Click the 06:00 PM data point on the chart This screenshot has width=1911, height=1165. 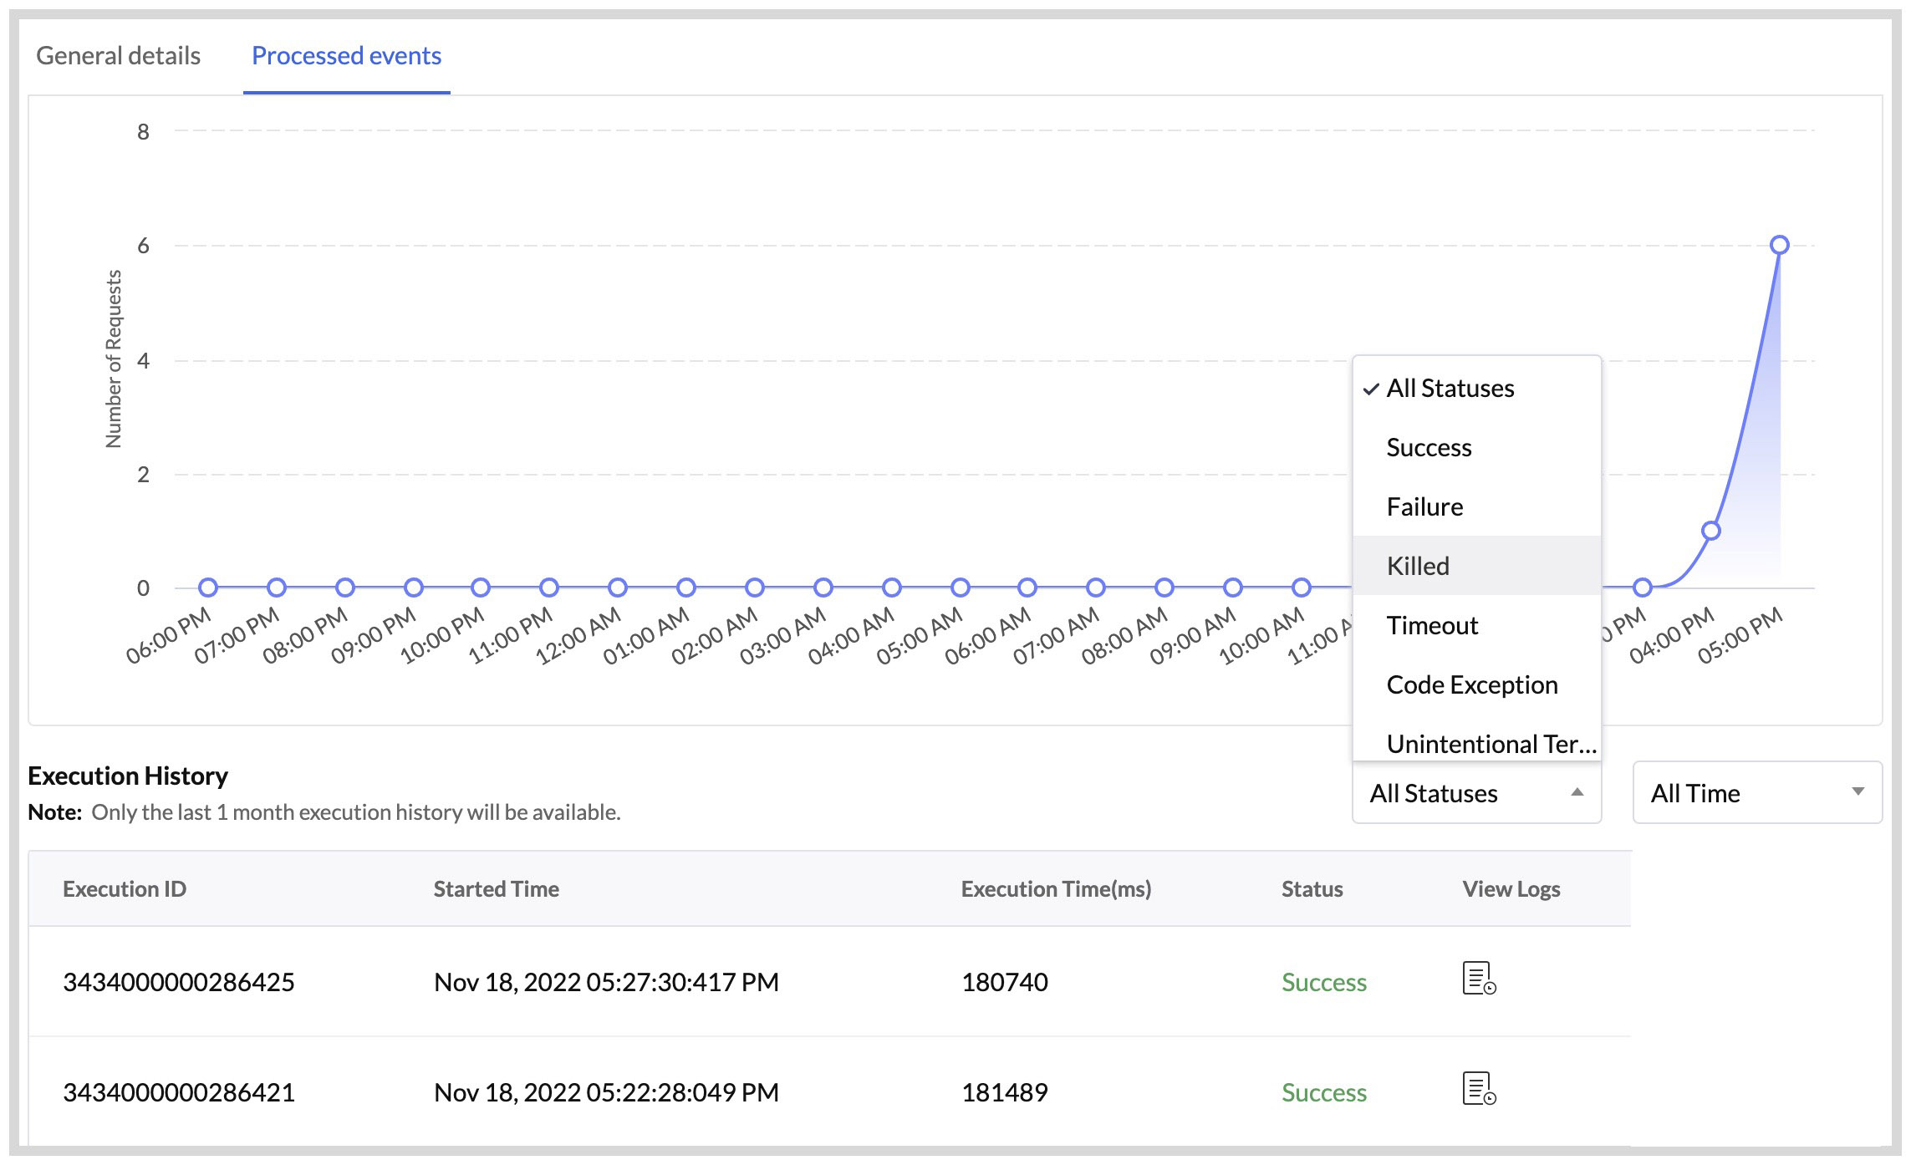click(x=207, y=587)
